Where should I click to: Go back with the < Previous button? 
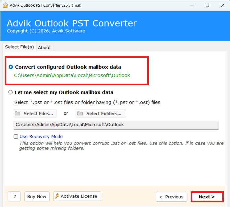[172, 197]
